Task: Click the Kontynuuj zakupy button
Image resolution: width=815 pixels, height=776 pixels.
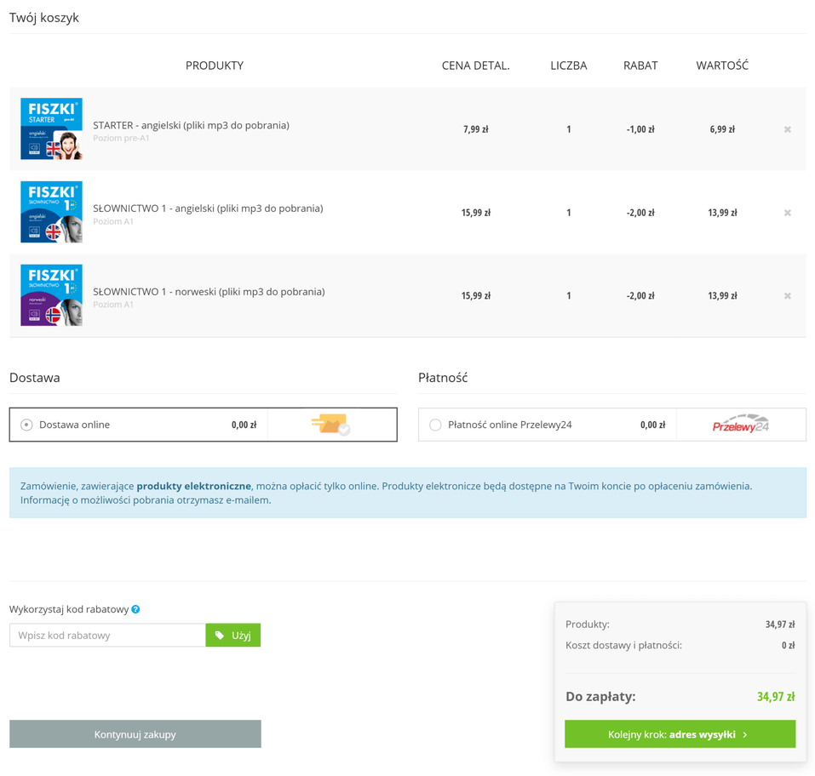Action: 135,733
